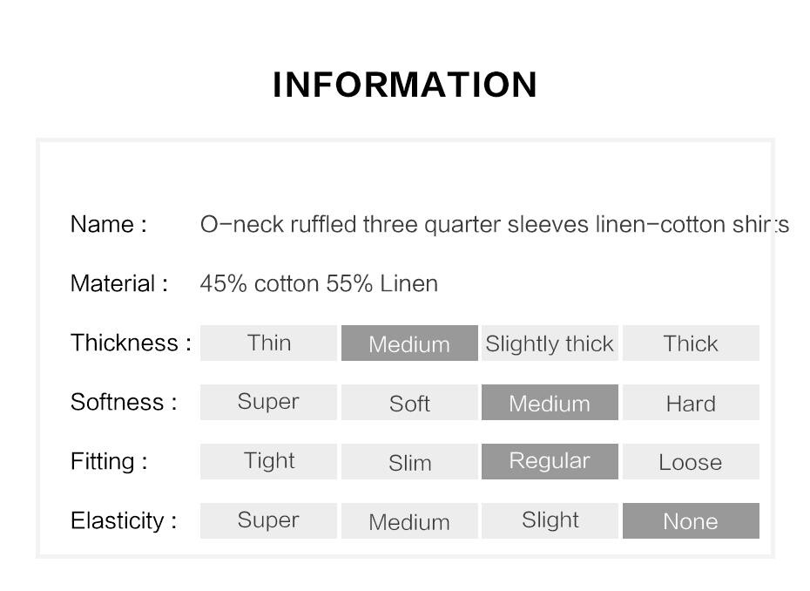Select Medium thickness option
The height and width of the screenshot is (591, 810).
[409, 343]
